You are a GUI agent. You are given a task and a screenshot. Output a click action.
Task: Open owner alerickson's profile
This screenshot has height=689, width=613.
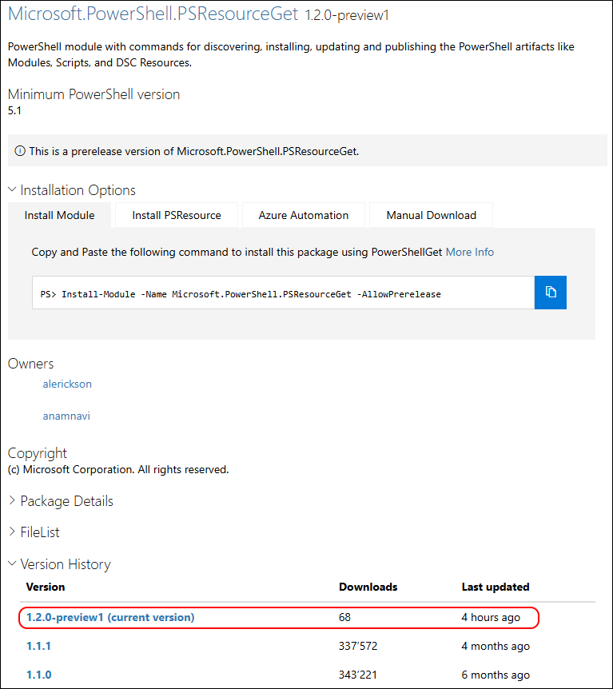click(67, 384)
